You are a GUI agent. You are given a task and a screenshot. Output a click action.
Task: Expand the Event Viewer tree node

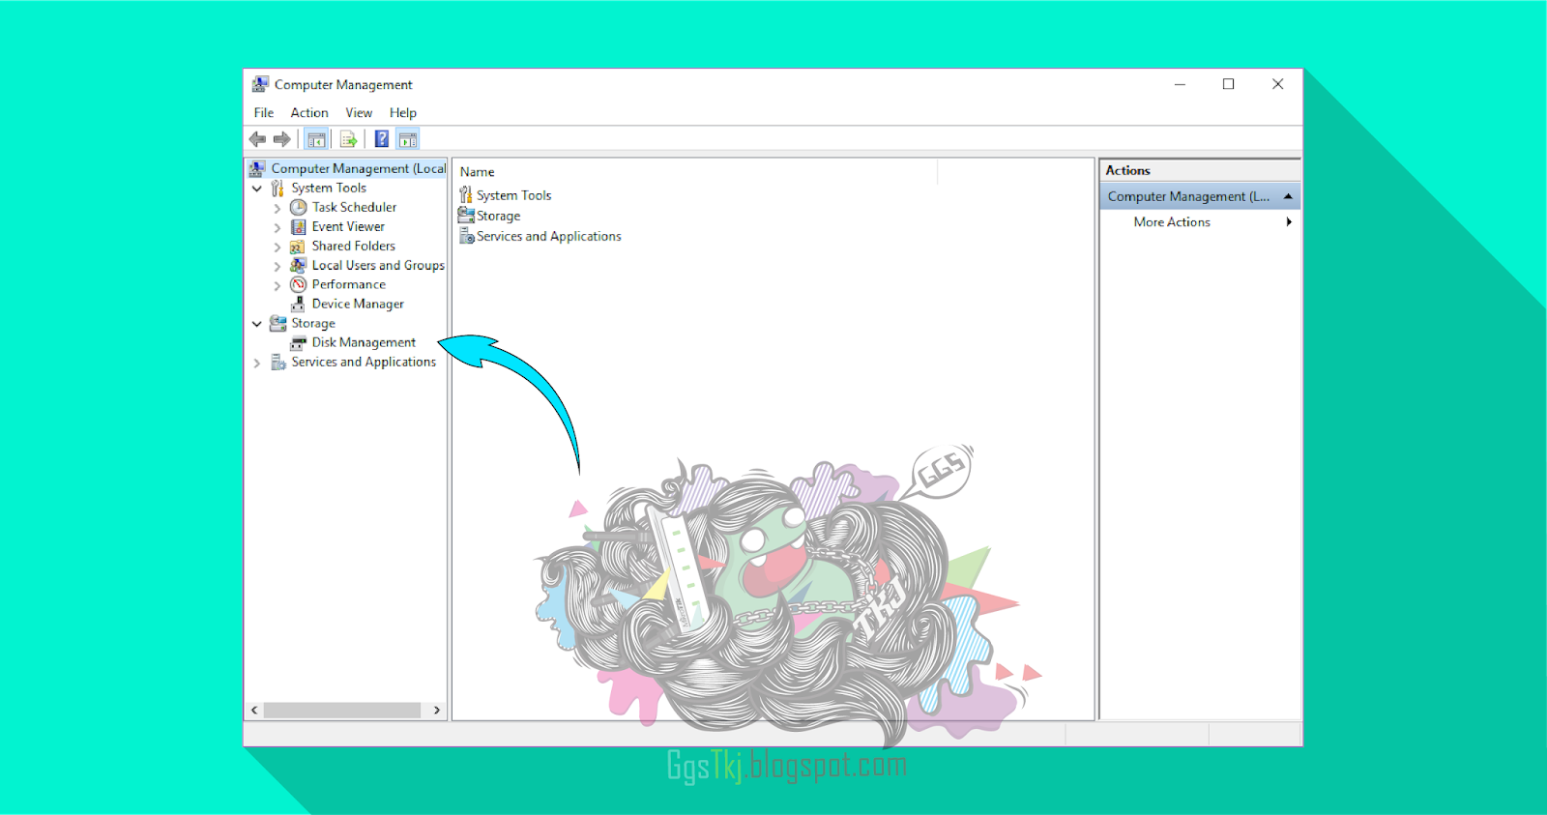click(x=277, y=227)
